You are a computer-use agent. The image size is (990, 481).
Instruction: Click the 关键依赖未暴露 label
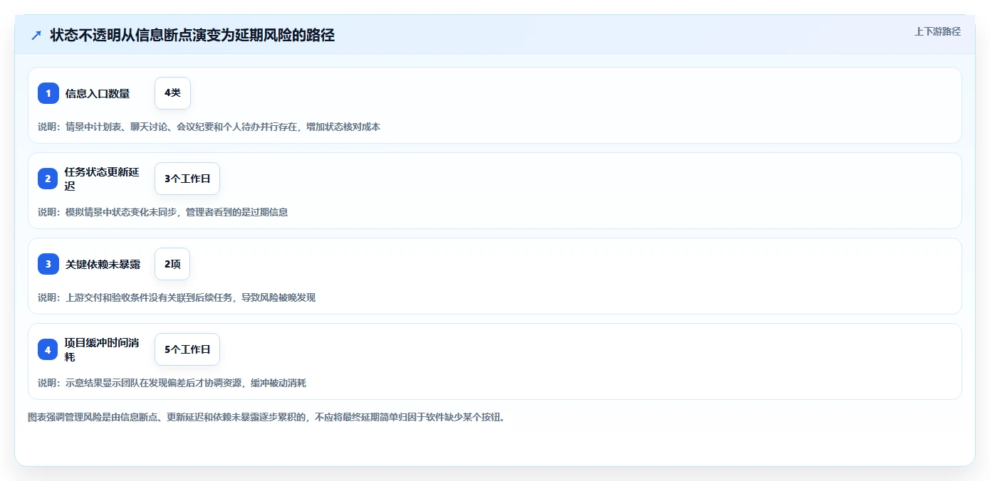103,264
